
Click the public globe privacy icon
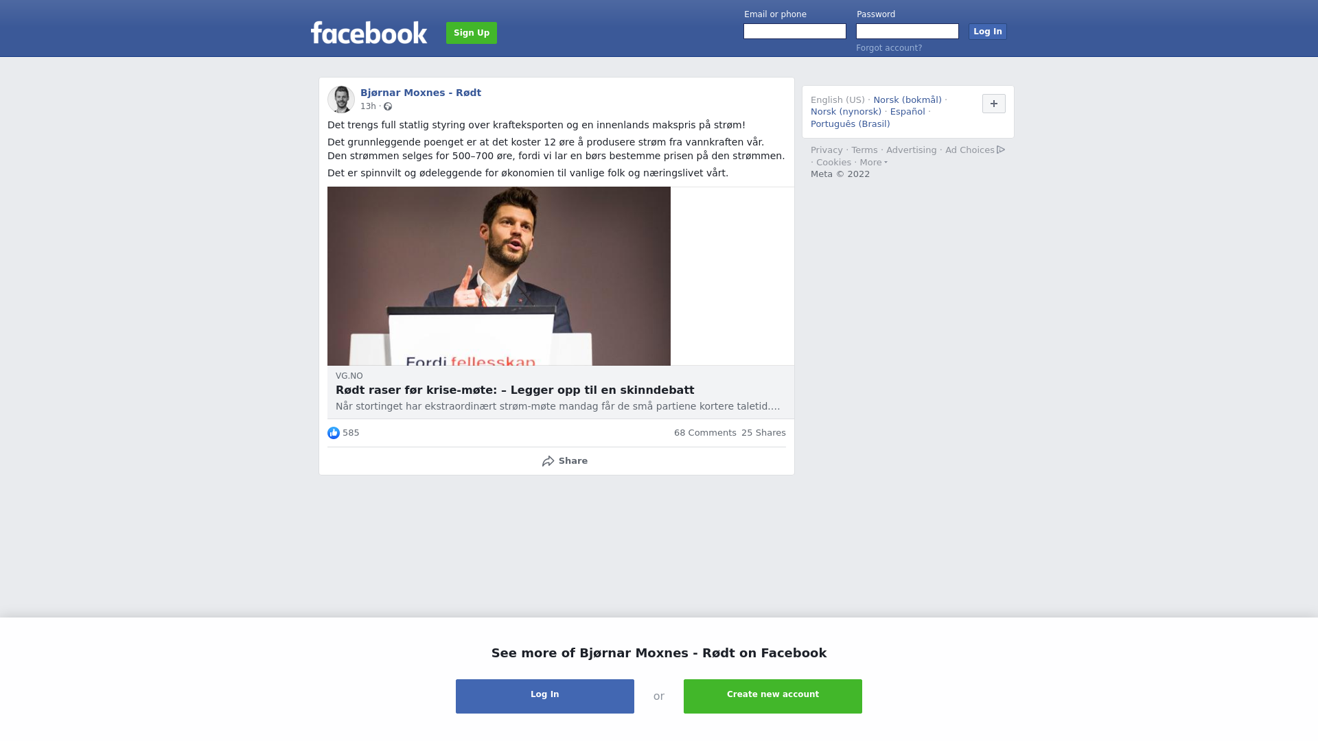388,106
